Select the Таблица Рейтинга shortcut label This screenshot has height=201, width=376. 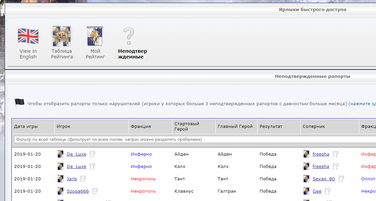pos(62,54)
